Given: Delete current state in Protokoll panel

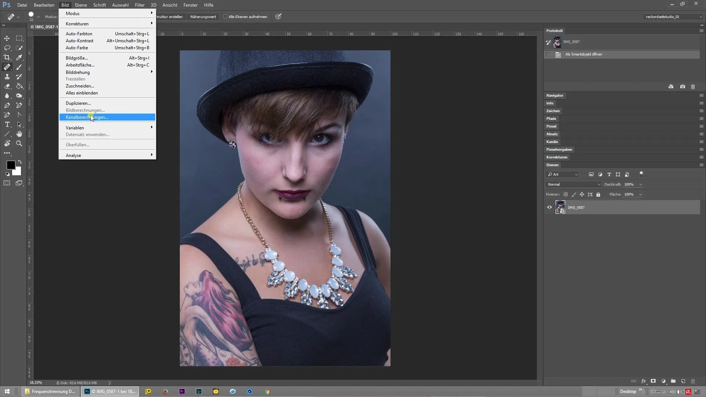Looking at the screenshot, I should (693, 87).
